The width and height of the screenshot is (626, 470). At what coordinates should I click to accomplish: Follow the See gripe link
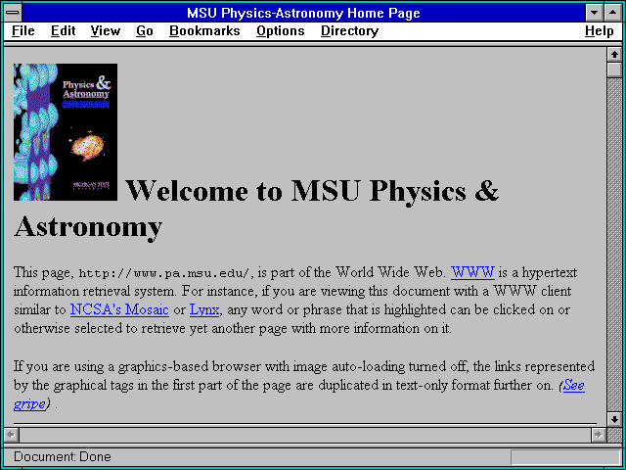[x=574, y=386]
